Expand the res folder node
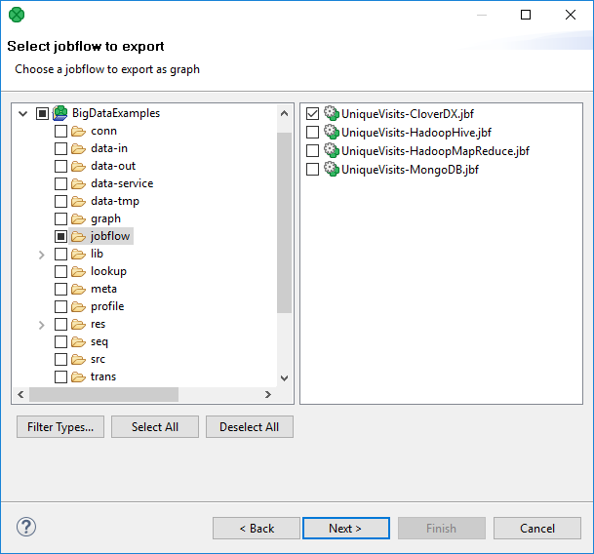Viewport: 594px width, 554px height. (41, 324)
